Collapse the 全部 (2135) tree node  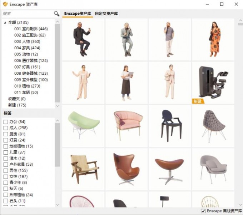[5, 22]
